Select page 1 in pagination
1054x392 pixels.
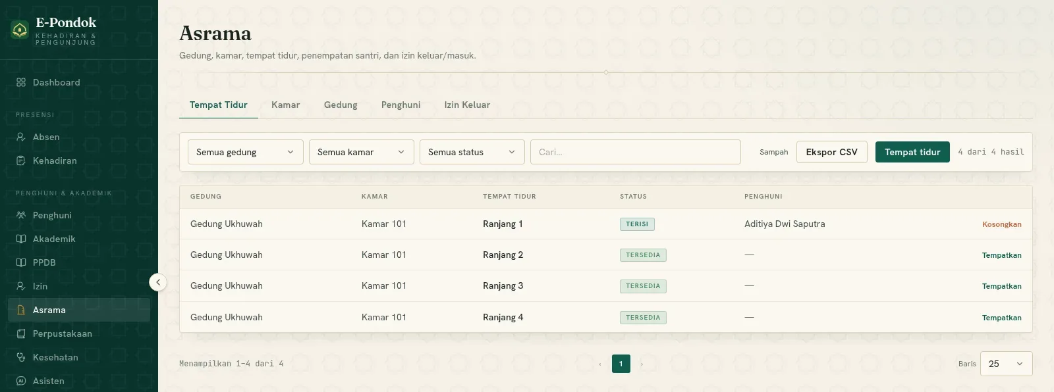coord(621,364)
